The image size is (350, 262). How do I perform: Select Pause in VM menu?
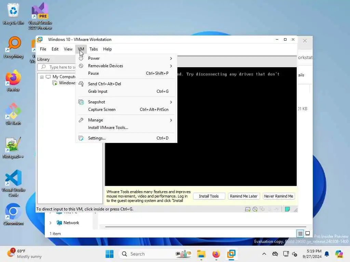tap(126, 73)
